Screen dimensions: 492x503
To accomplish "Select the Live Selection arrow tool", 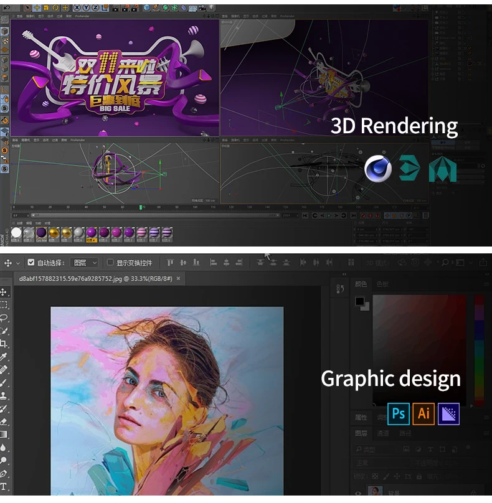I will click(x=28, y=7).
